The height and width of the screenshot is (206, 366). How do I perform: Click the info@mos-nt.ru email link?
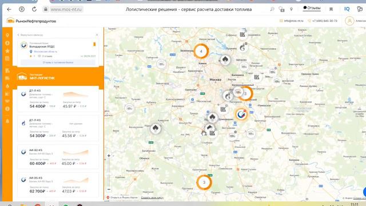pos(292,21)
